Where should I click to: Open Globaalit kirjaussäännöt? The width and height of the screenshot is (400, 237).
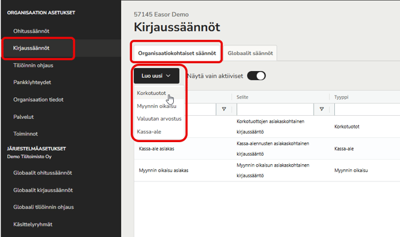click(43, 190)
